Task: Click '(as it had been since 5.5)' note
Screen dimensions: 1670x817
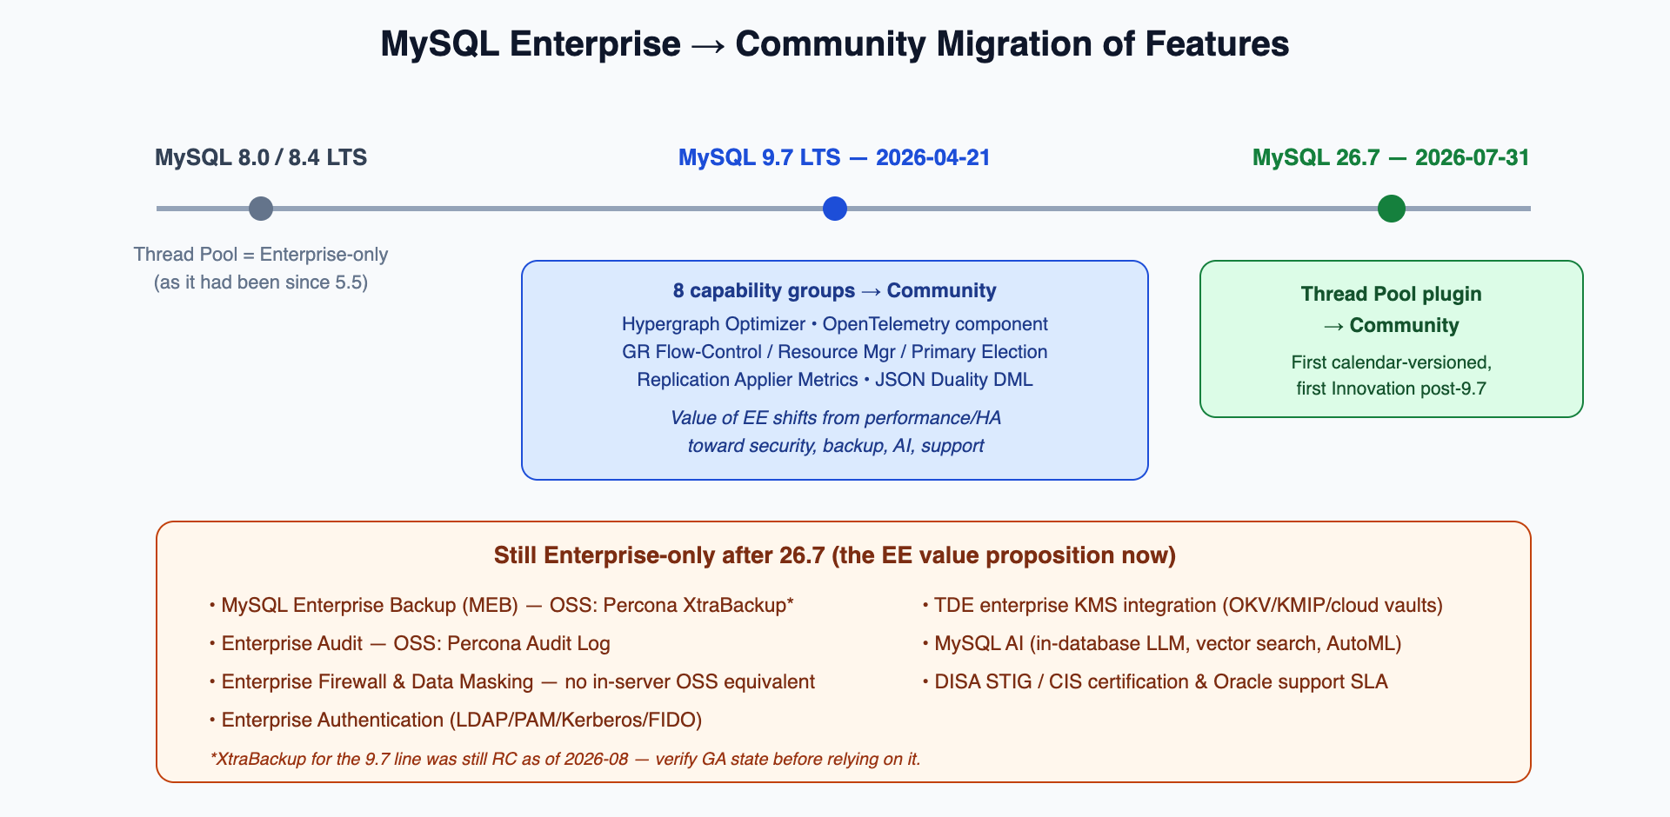Action: click(x=261, y=282)
